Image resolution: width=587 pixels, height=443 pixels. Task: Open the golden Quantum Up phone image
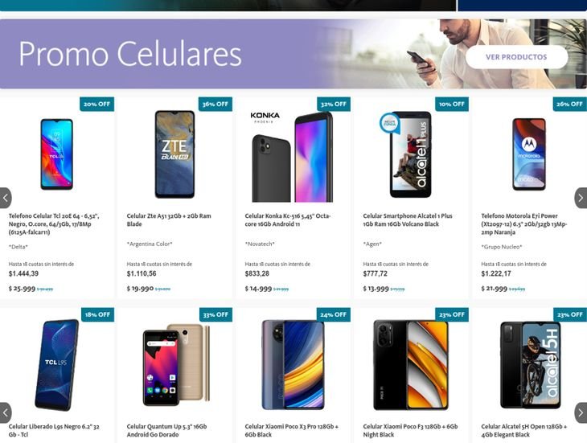(176, 364)
